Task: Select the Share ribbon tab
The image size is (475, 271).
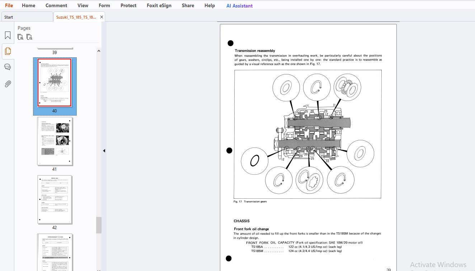Action: click(188, 5)
